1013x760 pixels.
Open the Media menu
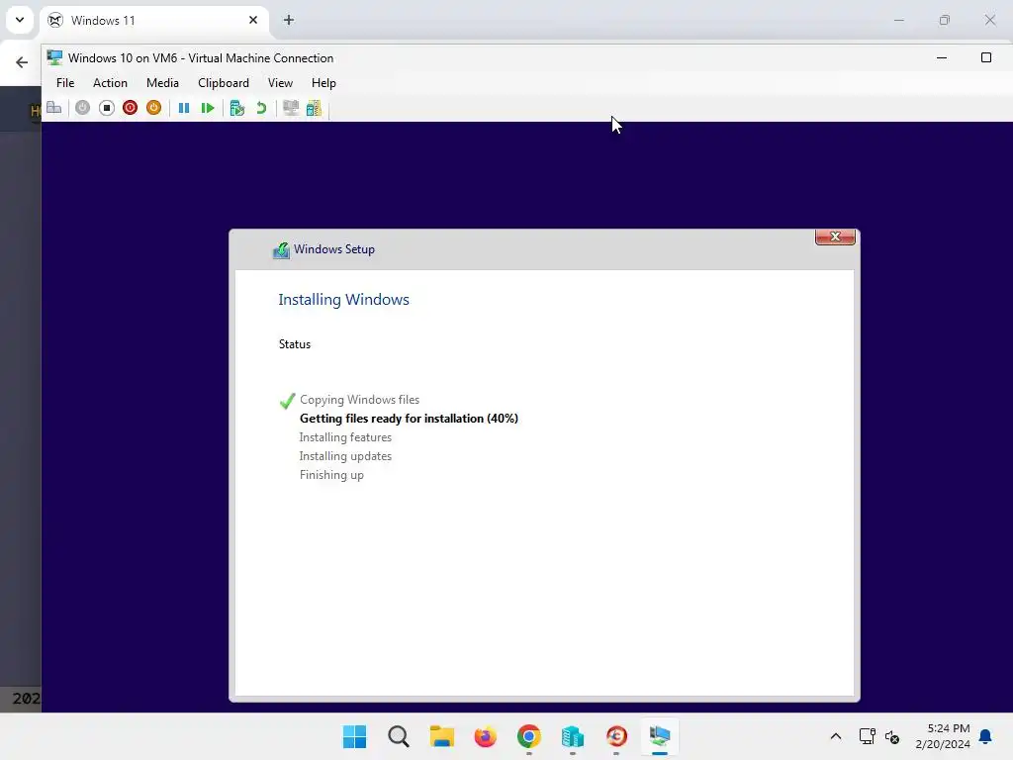[162, 83]
